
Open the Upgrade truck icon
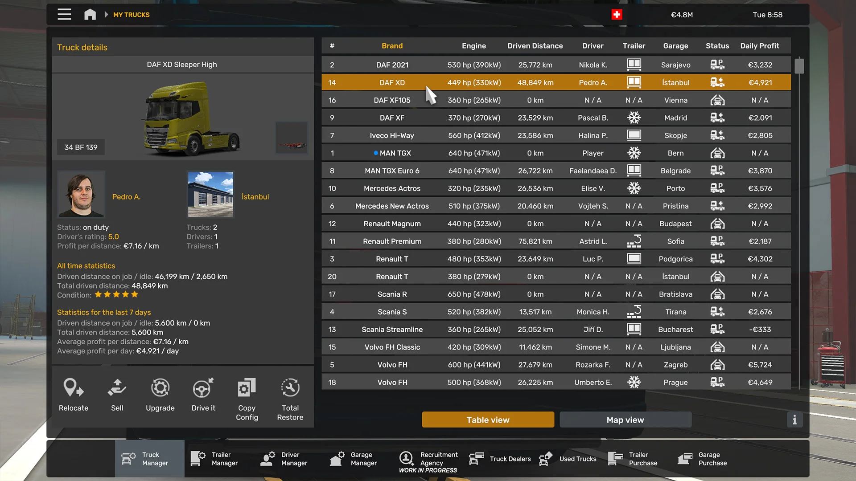(x=160, y=388)
